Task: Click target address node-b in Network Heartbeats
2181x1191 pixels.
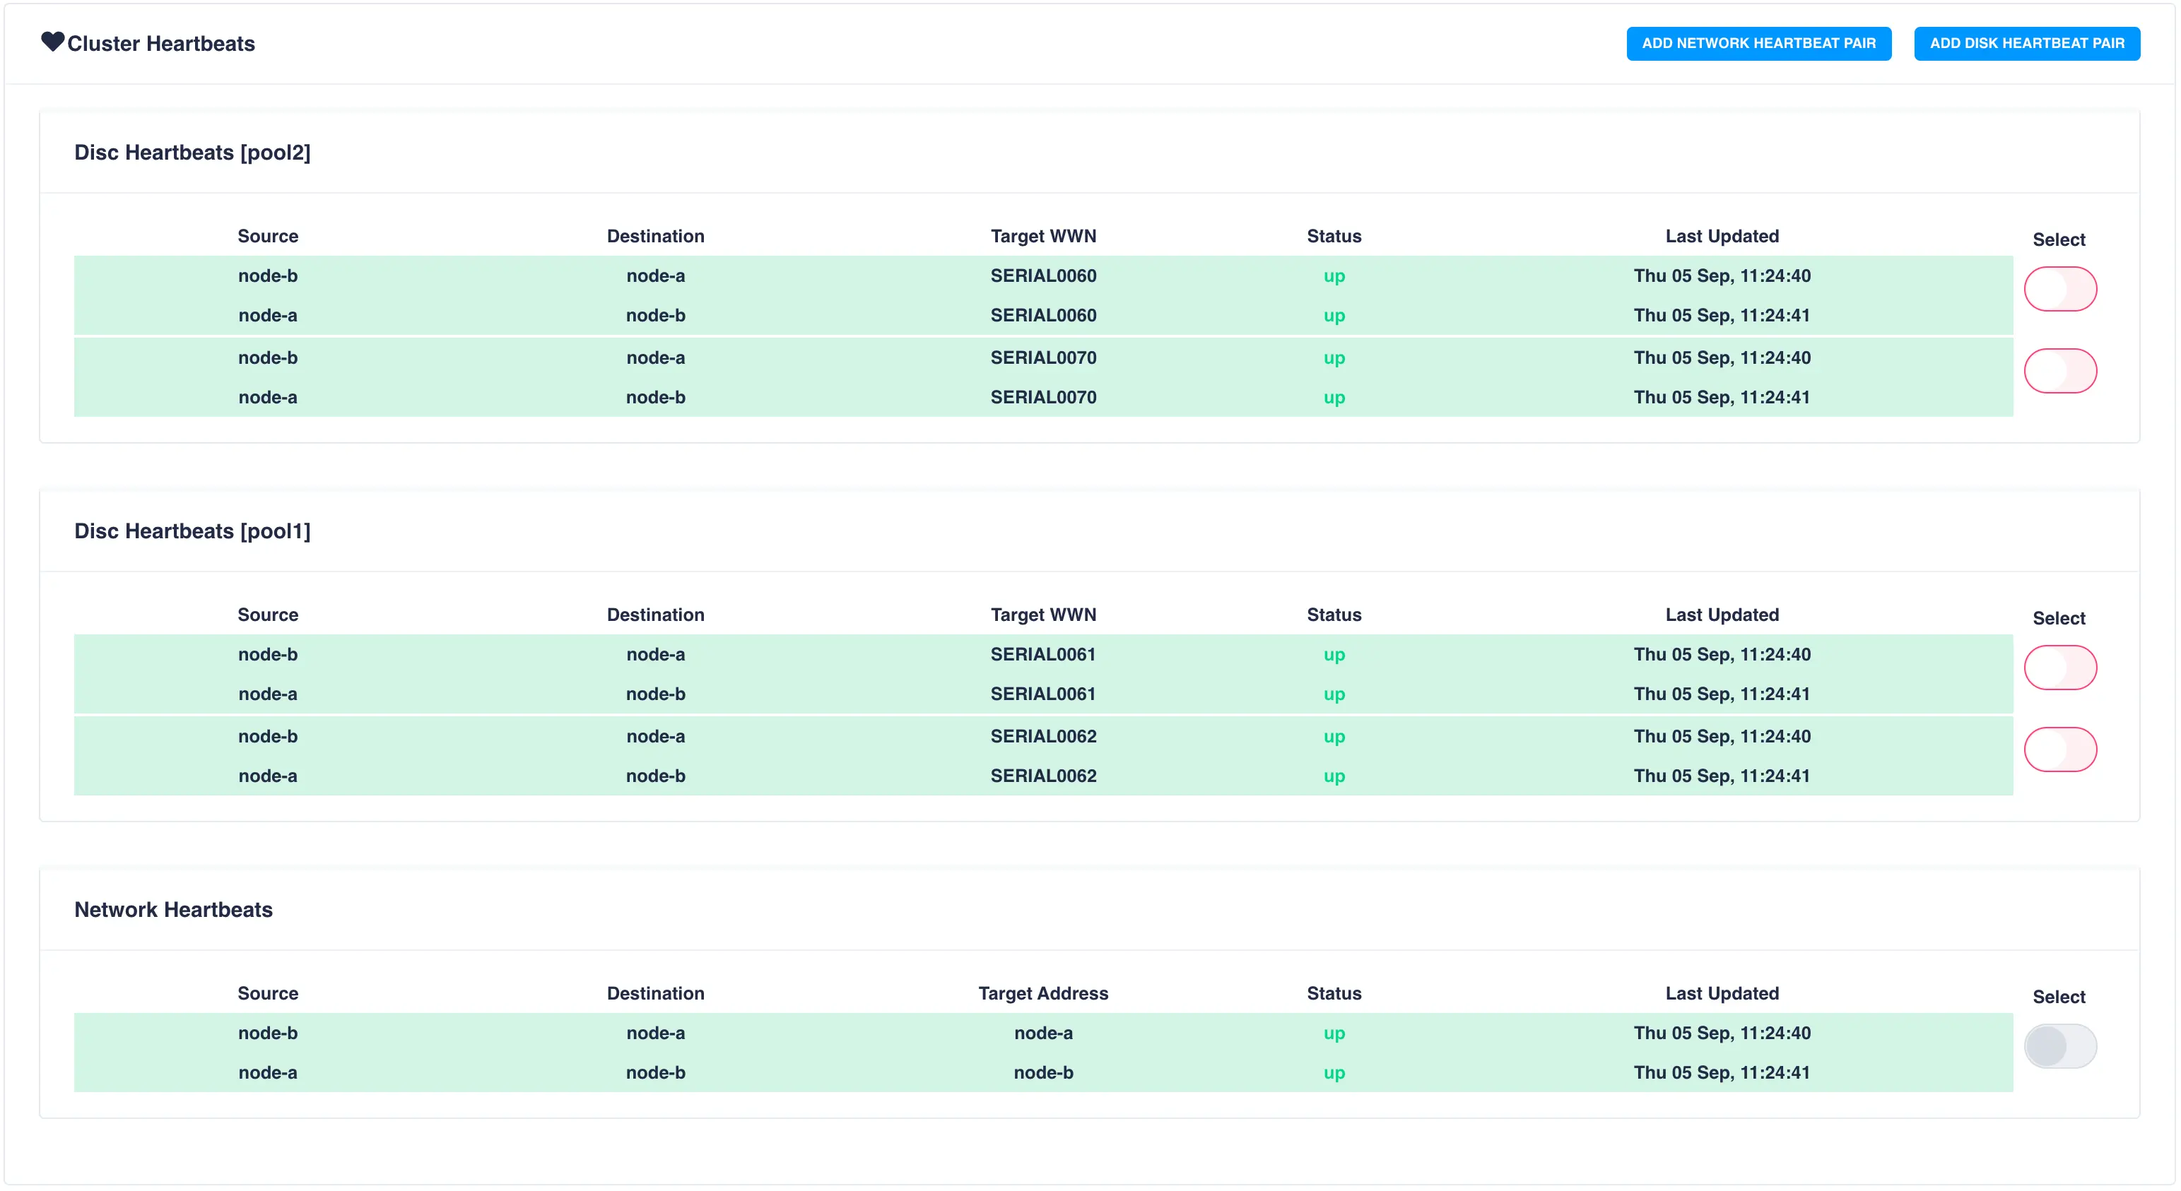Action: click(1043, 1072)
